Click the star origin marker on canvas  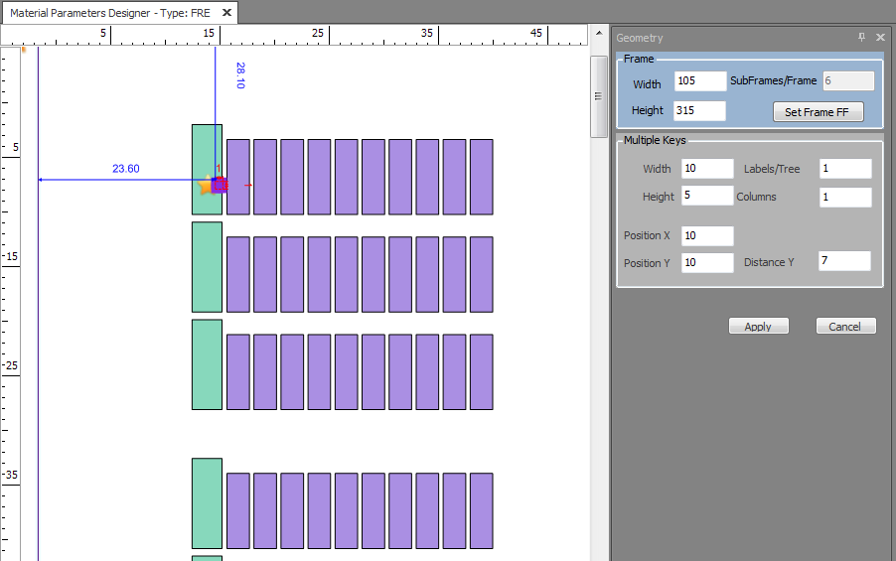pyautogui.click(x=206, y=185)
